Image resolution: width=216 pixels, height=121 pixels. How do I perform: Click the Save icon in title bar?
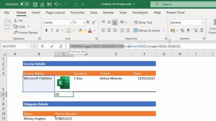click(x=35, y=4)
